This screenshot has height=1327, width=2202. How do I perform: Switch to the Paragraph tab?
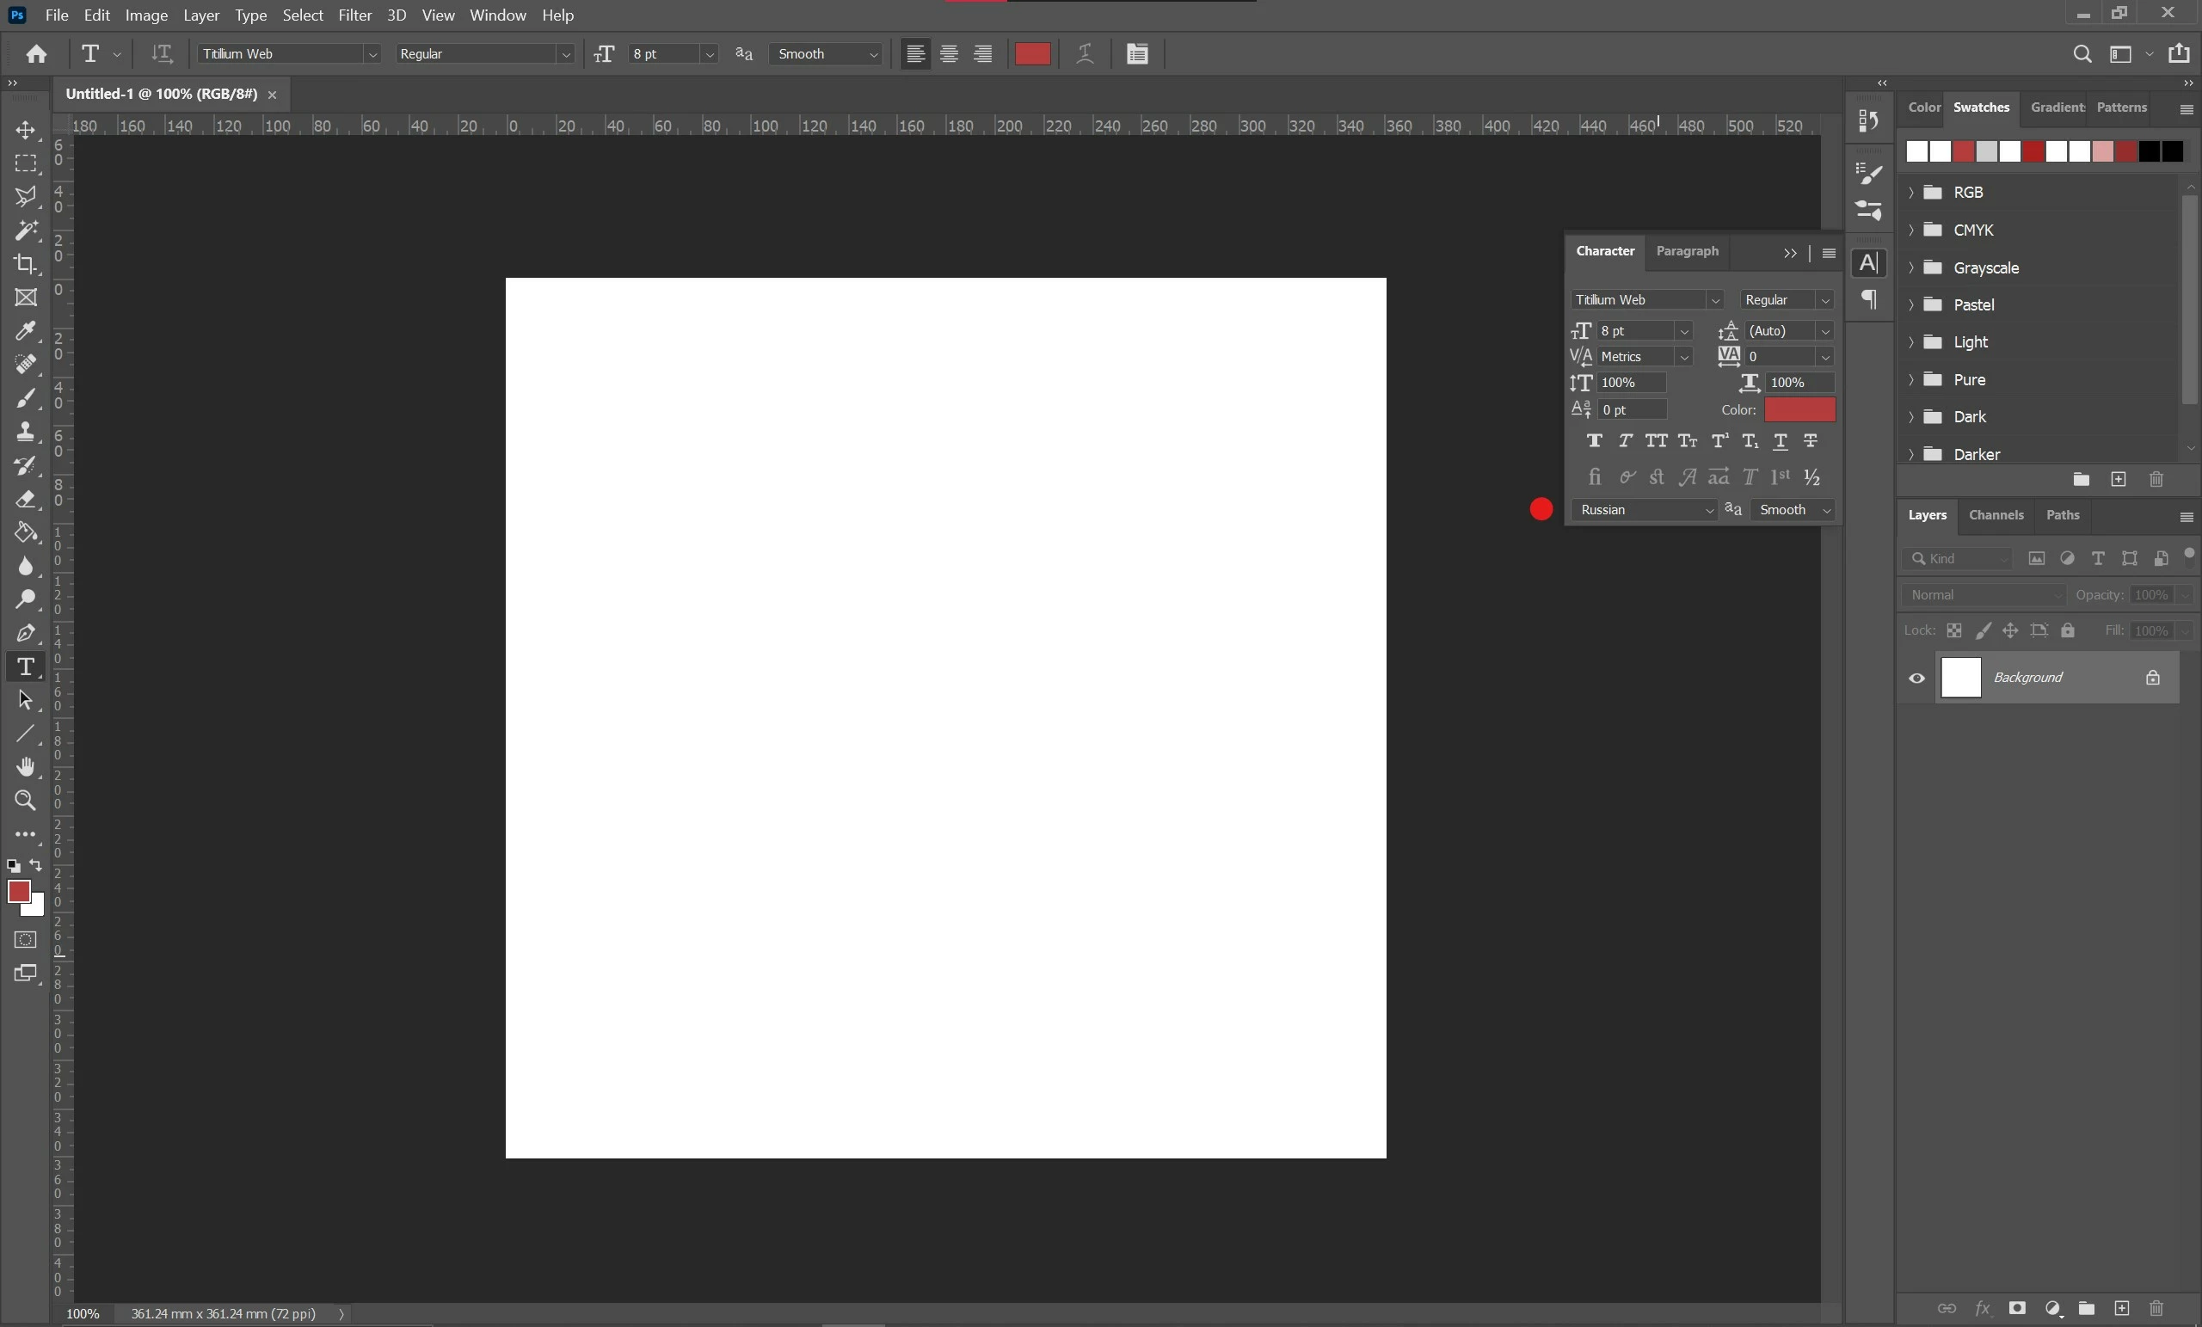tap(1687, 251)
